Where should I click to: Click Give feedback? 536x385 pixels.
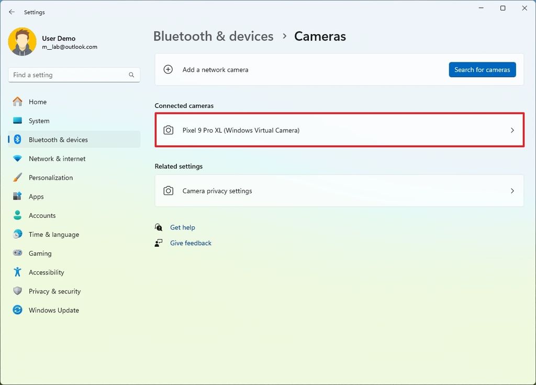coord(191,243)
